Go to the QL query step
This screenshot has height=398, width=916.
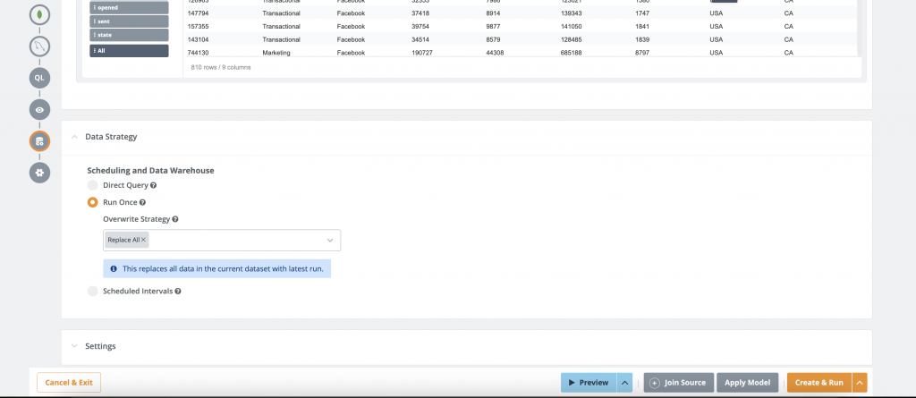coord(39,78)
